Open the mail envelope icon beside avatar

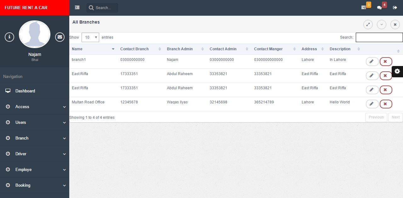pos(60,37)
